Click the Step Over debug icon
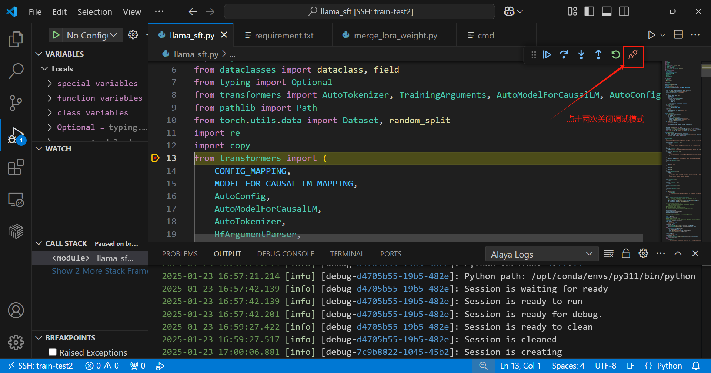The width and height of the screenshot is (711, 373). [564, 55]
